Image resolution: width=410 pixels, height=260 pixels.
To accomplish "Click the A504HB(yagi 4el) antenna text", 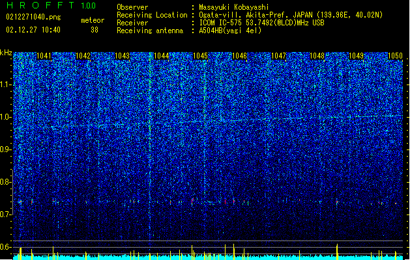I will [x=230, y=31].
